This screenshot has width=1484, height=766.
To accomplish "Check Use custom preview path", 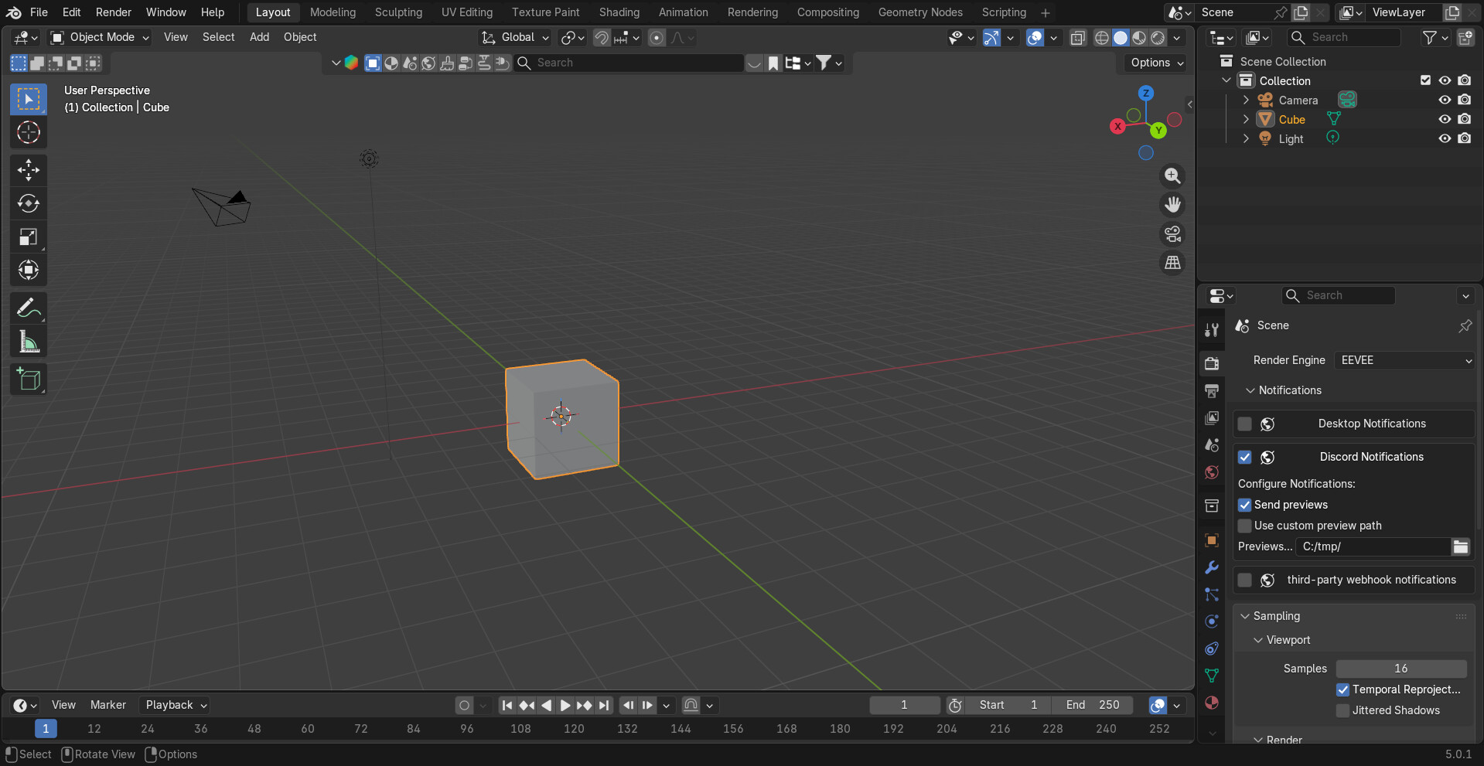I will 1245,526.
